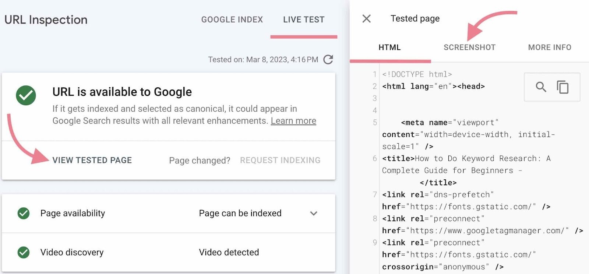Expand the Page availability row chevron

(314, 213)
